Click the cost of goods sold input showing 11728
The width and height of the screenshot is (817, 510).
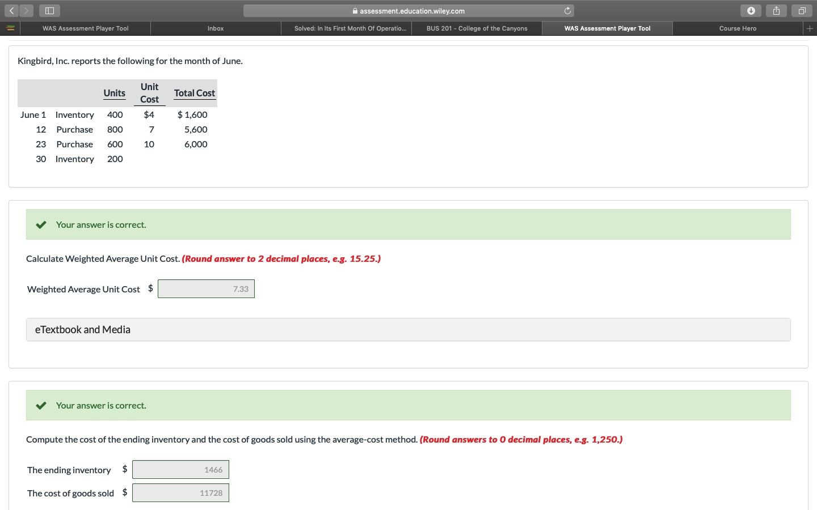(180, 492)
